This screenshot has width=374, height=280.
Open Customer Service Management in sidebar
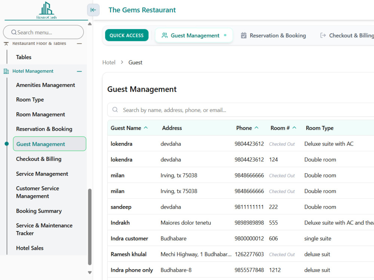point(37,192)
